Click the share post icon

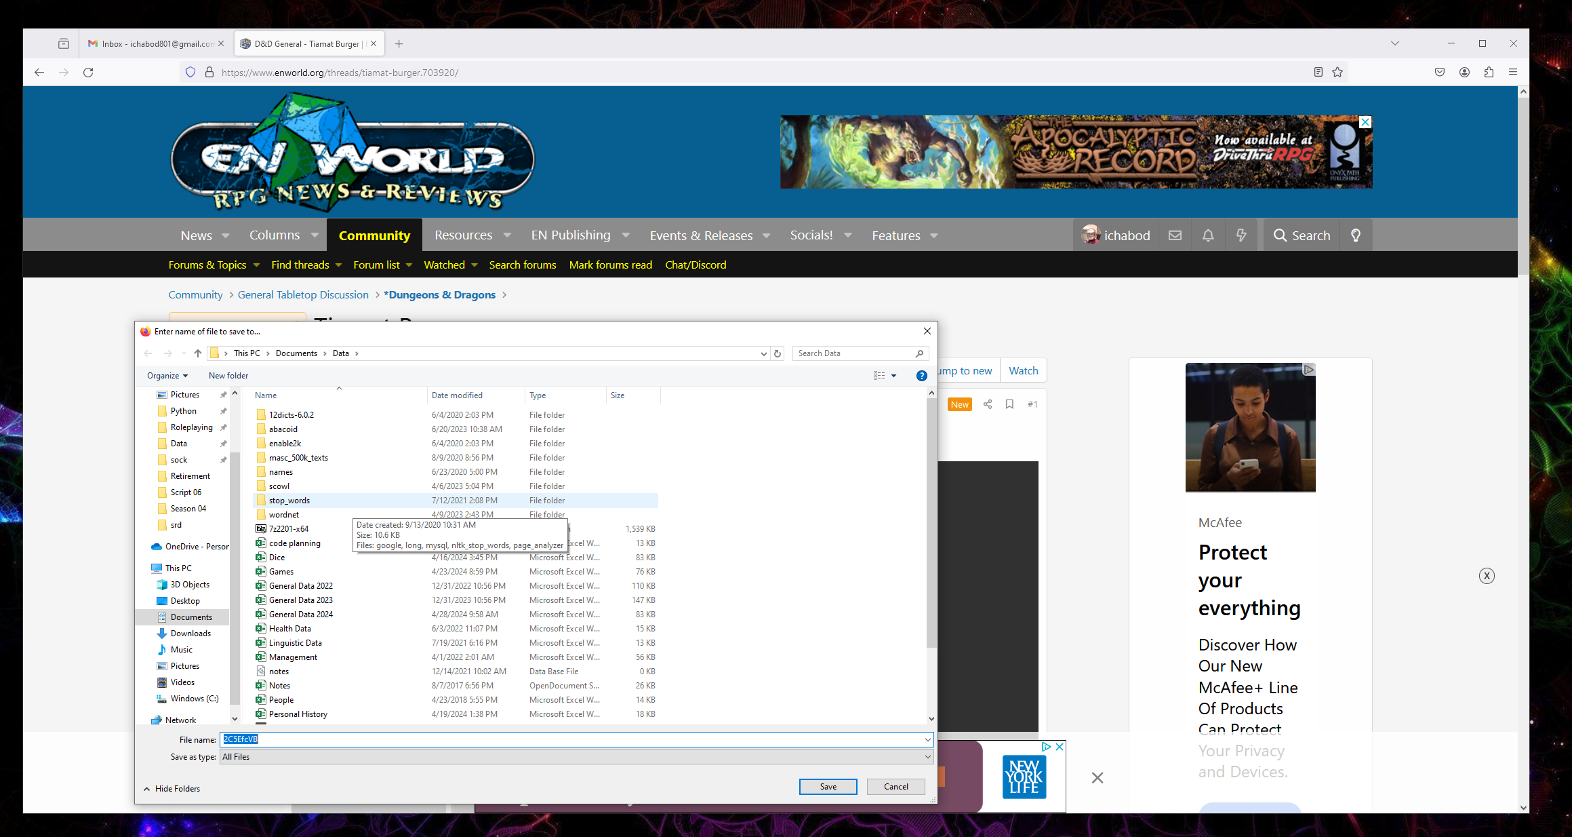pos(988,404)
